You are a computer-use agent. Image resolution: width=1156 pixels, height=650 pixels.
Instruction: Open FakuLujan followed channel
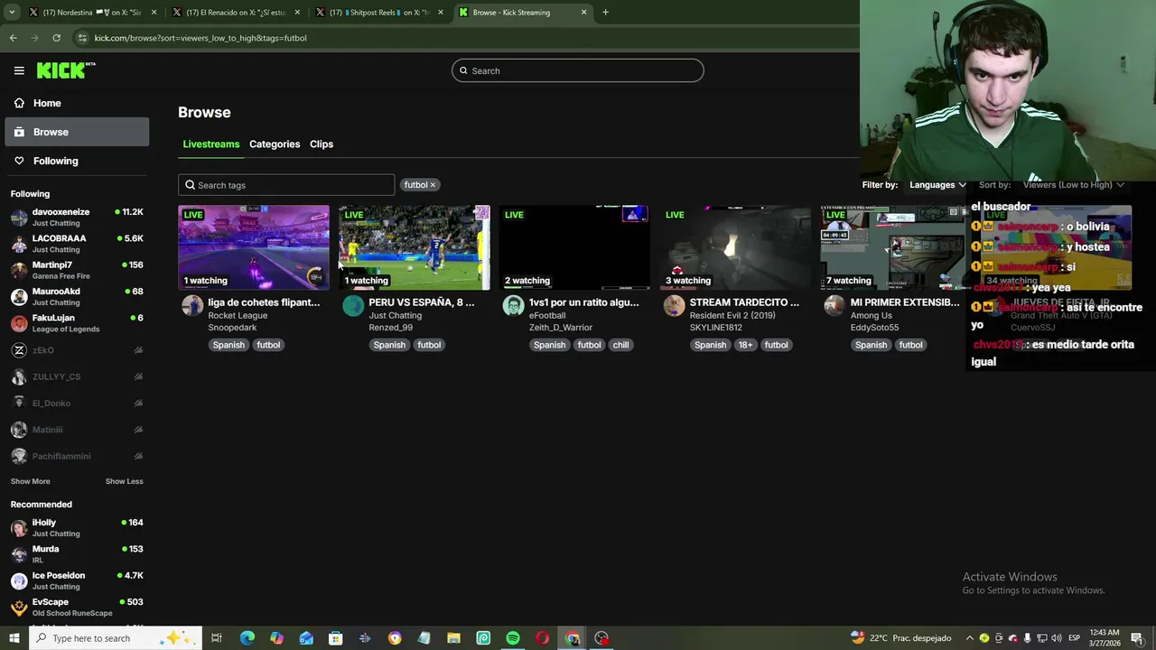point(77,323)
